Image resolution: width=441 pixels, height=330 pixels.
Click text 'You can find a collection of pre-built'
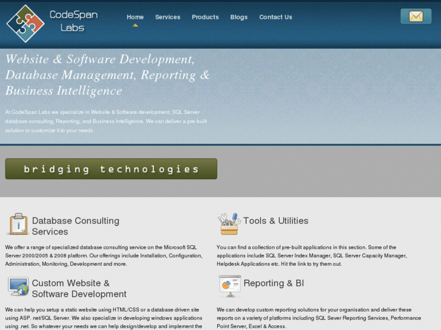click(312, 256)
